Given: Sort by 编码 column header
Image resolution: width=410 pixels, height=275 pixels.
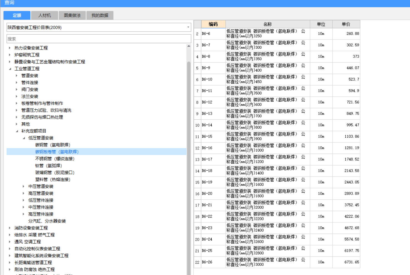Looking at the screenshot, I should tap(213, 24).
